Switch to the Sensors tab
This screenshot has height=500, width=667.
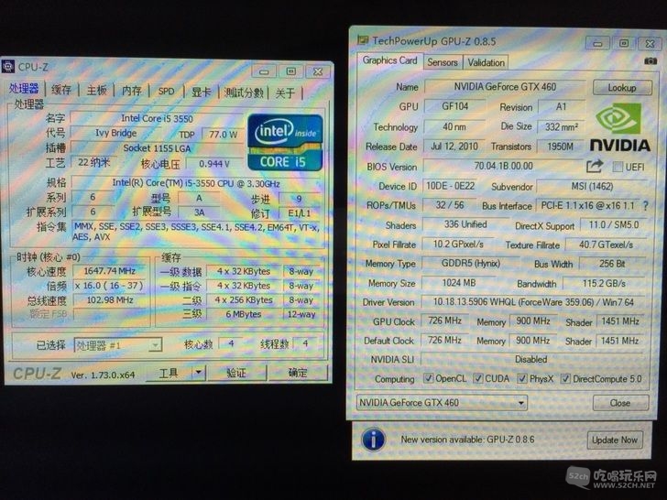pyautogui.click(x=443, y=62)
